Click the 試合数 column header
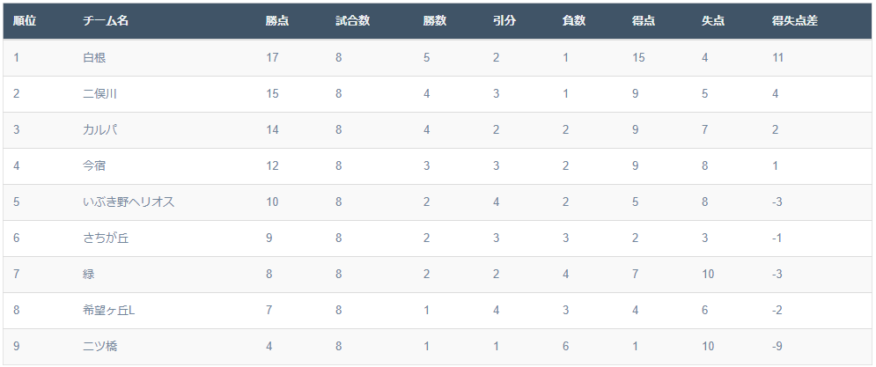The height and width of the screenshot is (367, 876). pos(352,21)
